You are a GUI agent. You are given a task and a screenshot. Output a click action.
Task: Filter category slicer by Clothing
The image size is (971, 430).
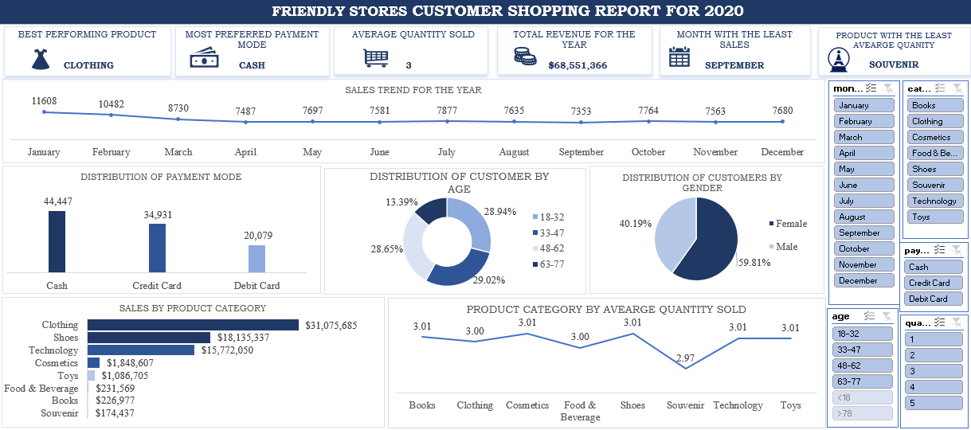(934, 121)
